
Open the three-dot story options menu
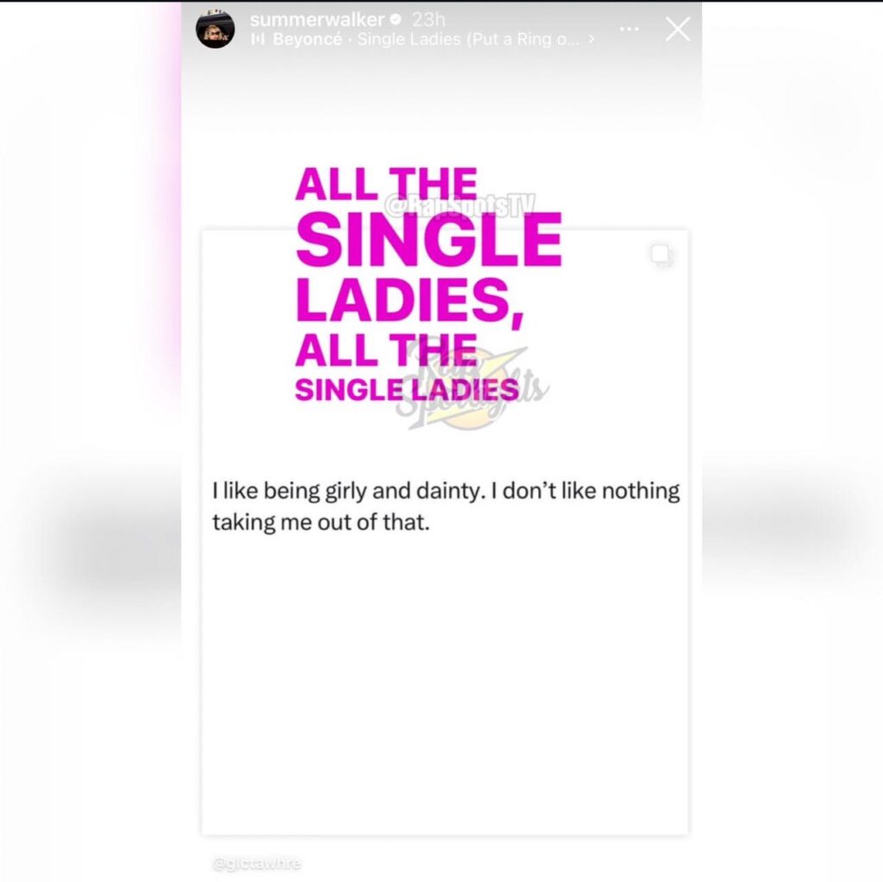click(629, 28)
